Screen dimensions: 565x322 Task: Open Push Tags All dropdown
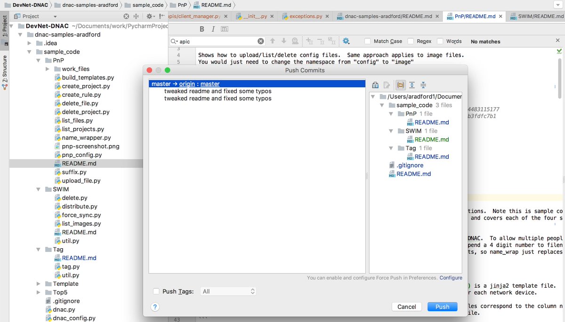click(228, 291)
